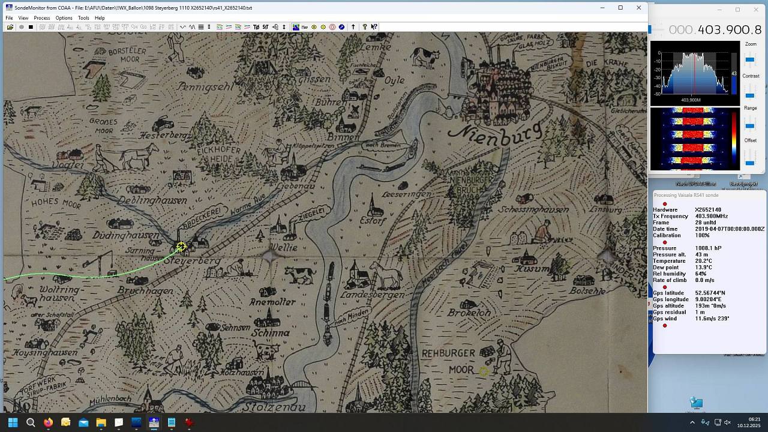Click the yellow question mark help icon
This screenshot has width=768, height=432.
tap(364, 27)
